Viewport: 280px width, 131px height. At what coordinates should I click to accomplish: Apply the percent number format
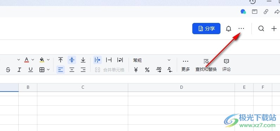[147, 70]
